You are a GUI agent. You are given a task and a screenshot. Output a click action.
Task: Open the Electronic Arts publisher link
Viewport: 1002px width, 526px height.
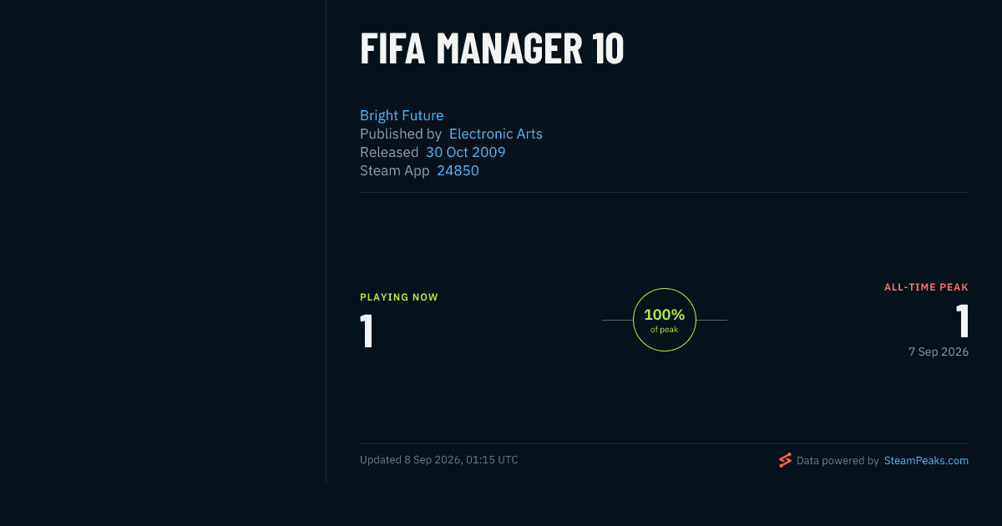tap(496, 134)
